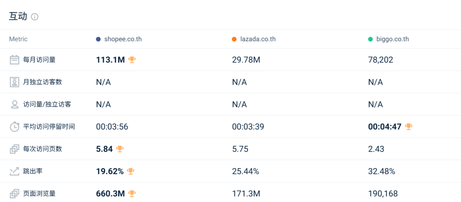Click the bounce rate chart icon
This screenshot has width=461, height=202.
coord(15,171)
